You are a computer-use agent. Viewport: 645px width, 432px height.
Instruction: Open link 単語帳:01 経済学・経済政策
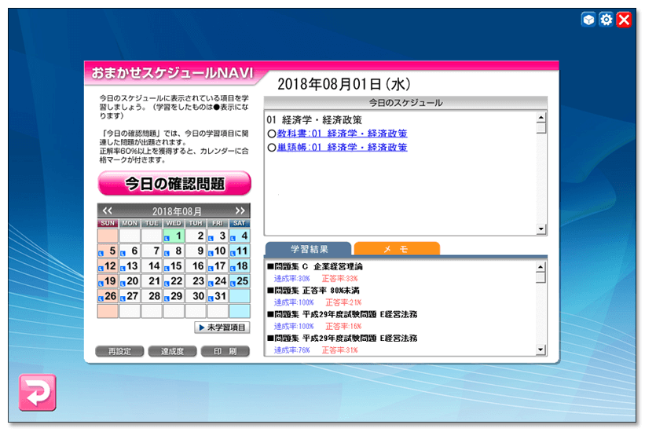point(342,147)
